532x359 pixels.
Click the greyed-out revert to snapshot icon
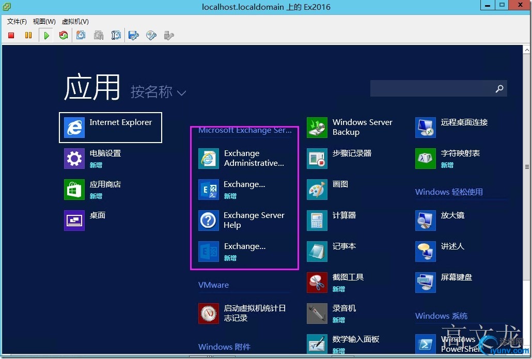pyautogui.click(x=98, y=35)
